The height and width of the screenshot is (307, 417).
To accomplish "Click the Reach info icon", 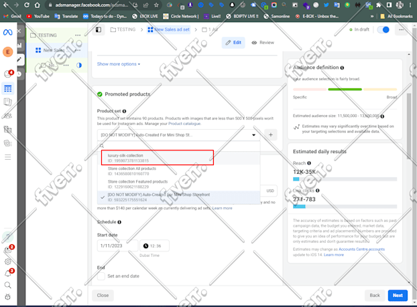I will click(309, 163).
